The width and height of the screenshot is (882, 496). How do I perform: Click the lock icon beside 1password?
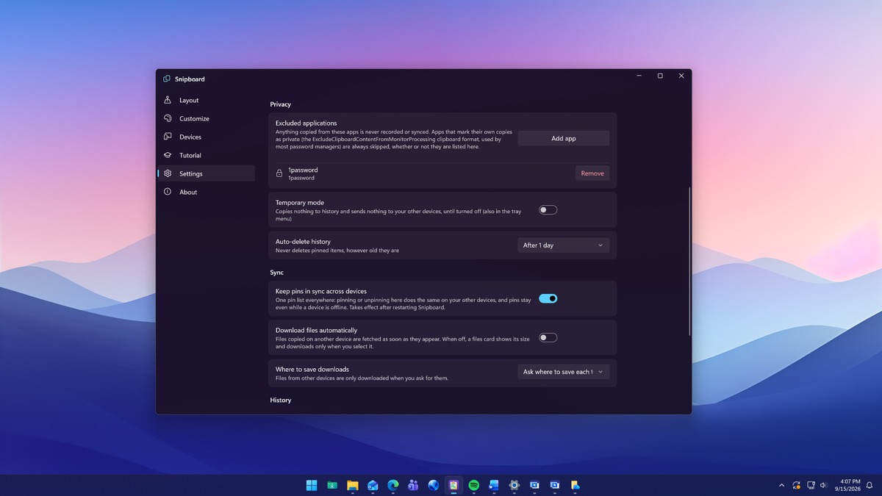279,173
